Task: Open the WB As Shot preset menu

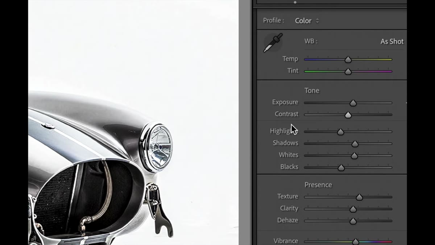Action: point(392,41)
